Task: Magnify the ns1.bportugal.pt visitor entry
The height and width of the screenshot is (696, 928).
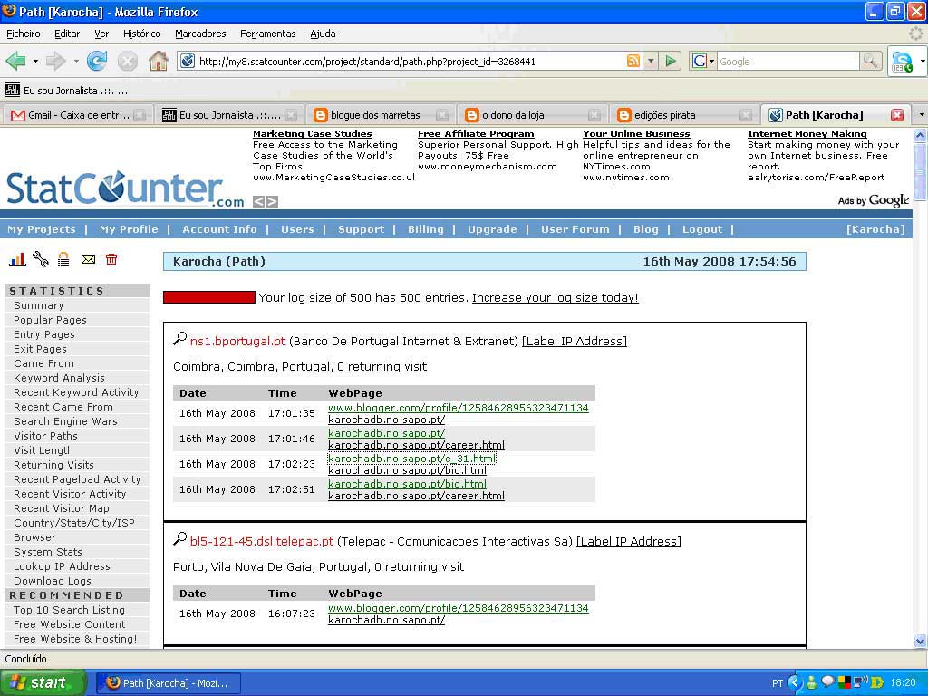Action: click(x=179, y=339)
